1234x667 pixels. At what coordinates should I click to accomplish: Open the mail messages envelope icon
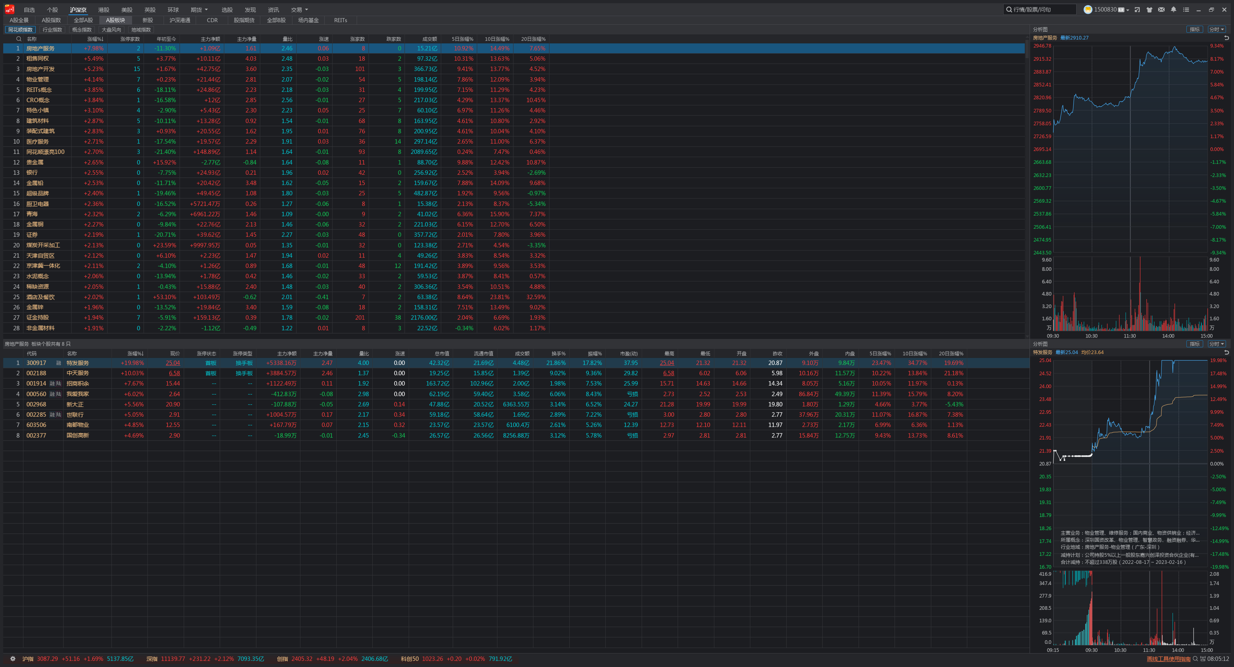[1161, 10]
